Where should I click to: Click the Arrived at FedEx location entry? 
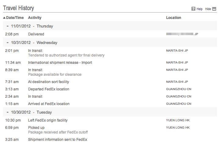coord(49,104)
